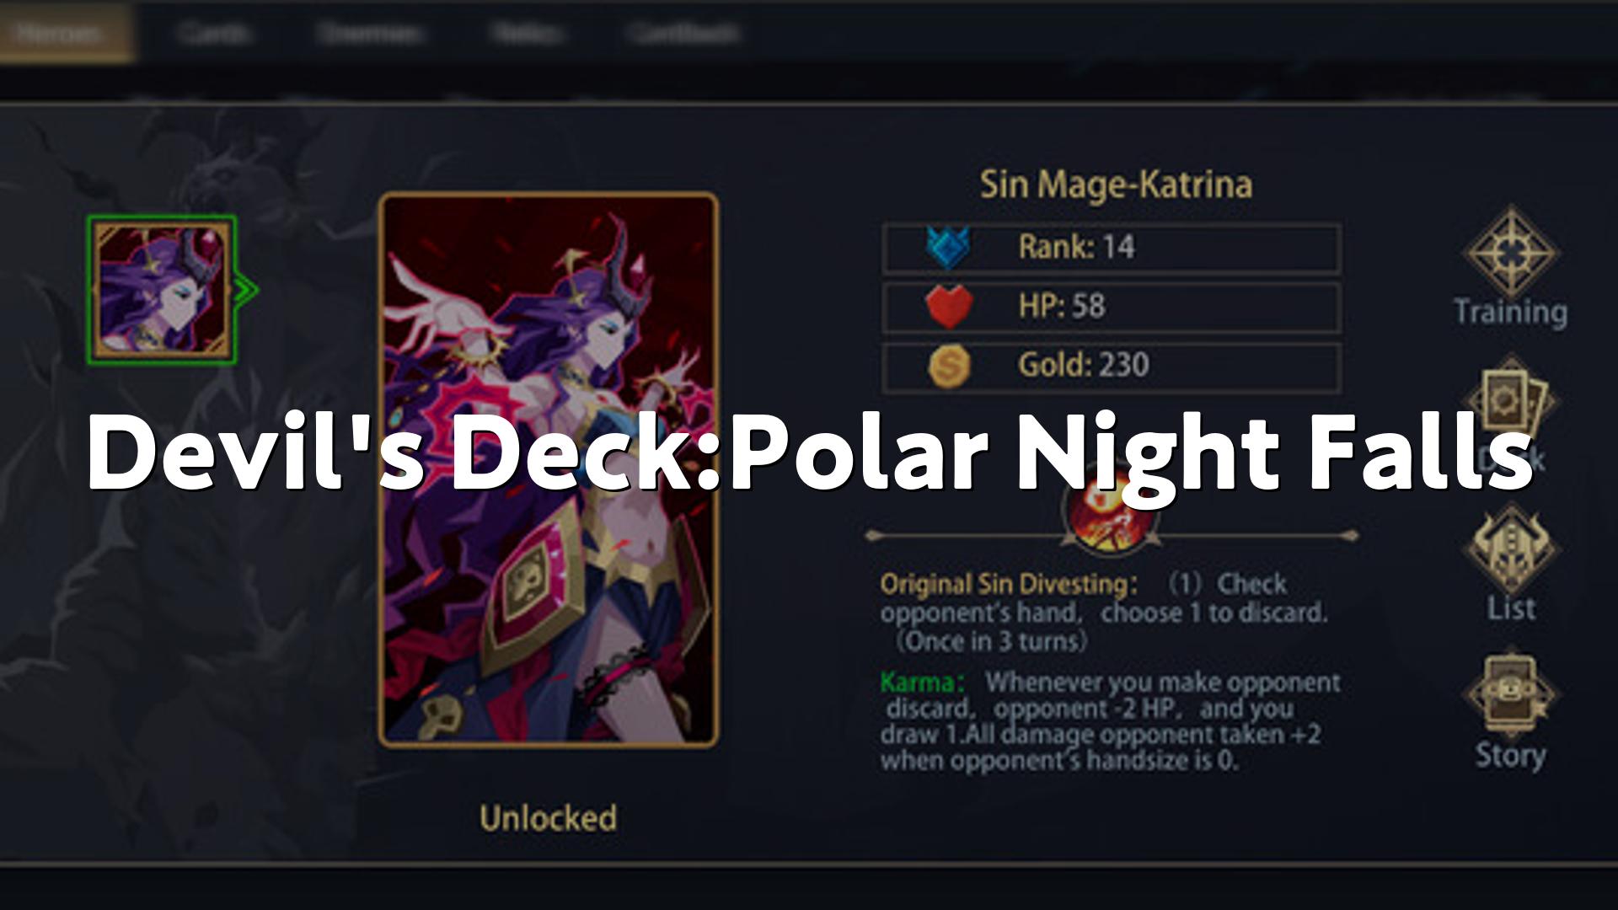Switch to the second blurred top tab
Viewport: 1618px width, 910px height.
coord(214,34)
